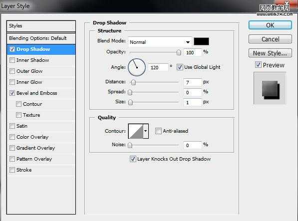Confirm with the OK button
The width and height of the screenshot is (298, 221).
[x=270, y=25]
